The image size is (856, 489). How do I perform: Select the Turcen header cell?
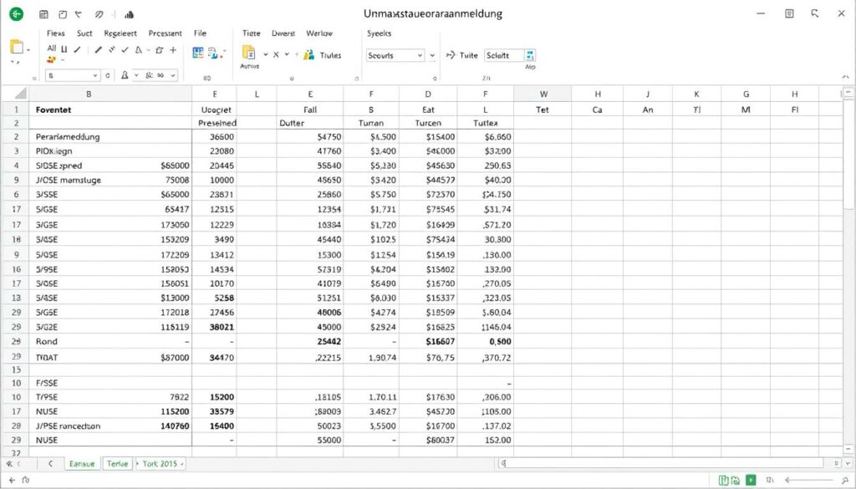428,124
